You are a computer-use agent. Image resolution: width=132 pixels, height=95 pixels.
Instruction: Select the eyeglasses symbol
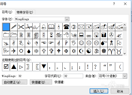tap(36, 27)
